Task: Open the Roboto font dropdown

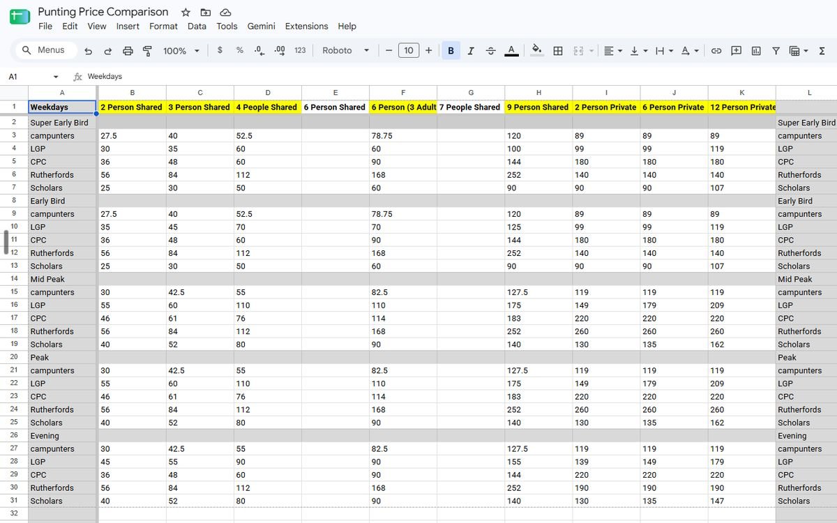Action: pyautogui.click(x=346, y=50)
